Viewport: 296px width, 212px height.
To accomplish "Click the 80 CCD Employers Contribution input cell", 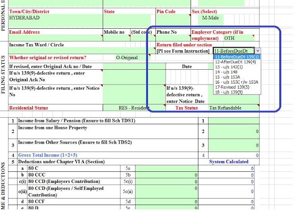I will [x=166, y=182].
